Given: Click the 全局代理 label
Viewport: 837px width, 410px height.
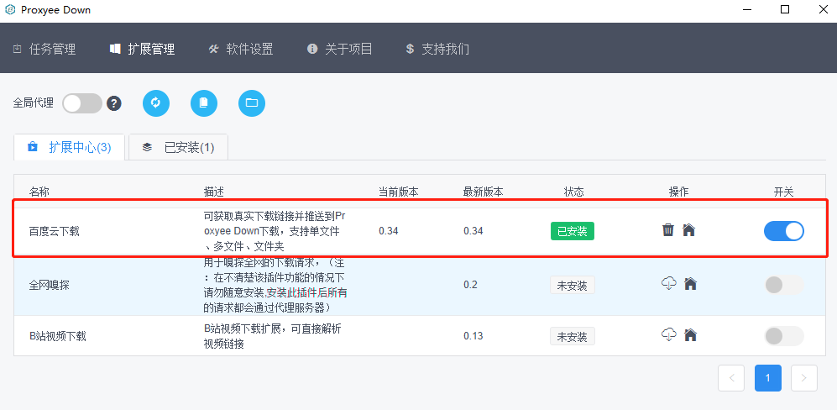Looking at the screenshot, I should coord(33,103).
